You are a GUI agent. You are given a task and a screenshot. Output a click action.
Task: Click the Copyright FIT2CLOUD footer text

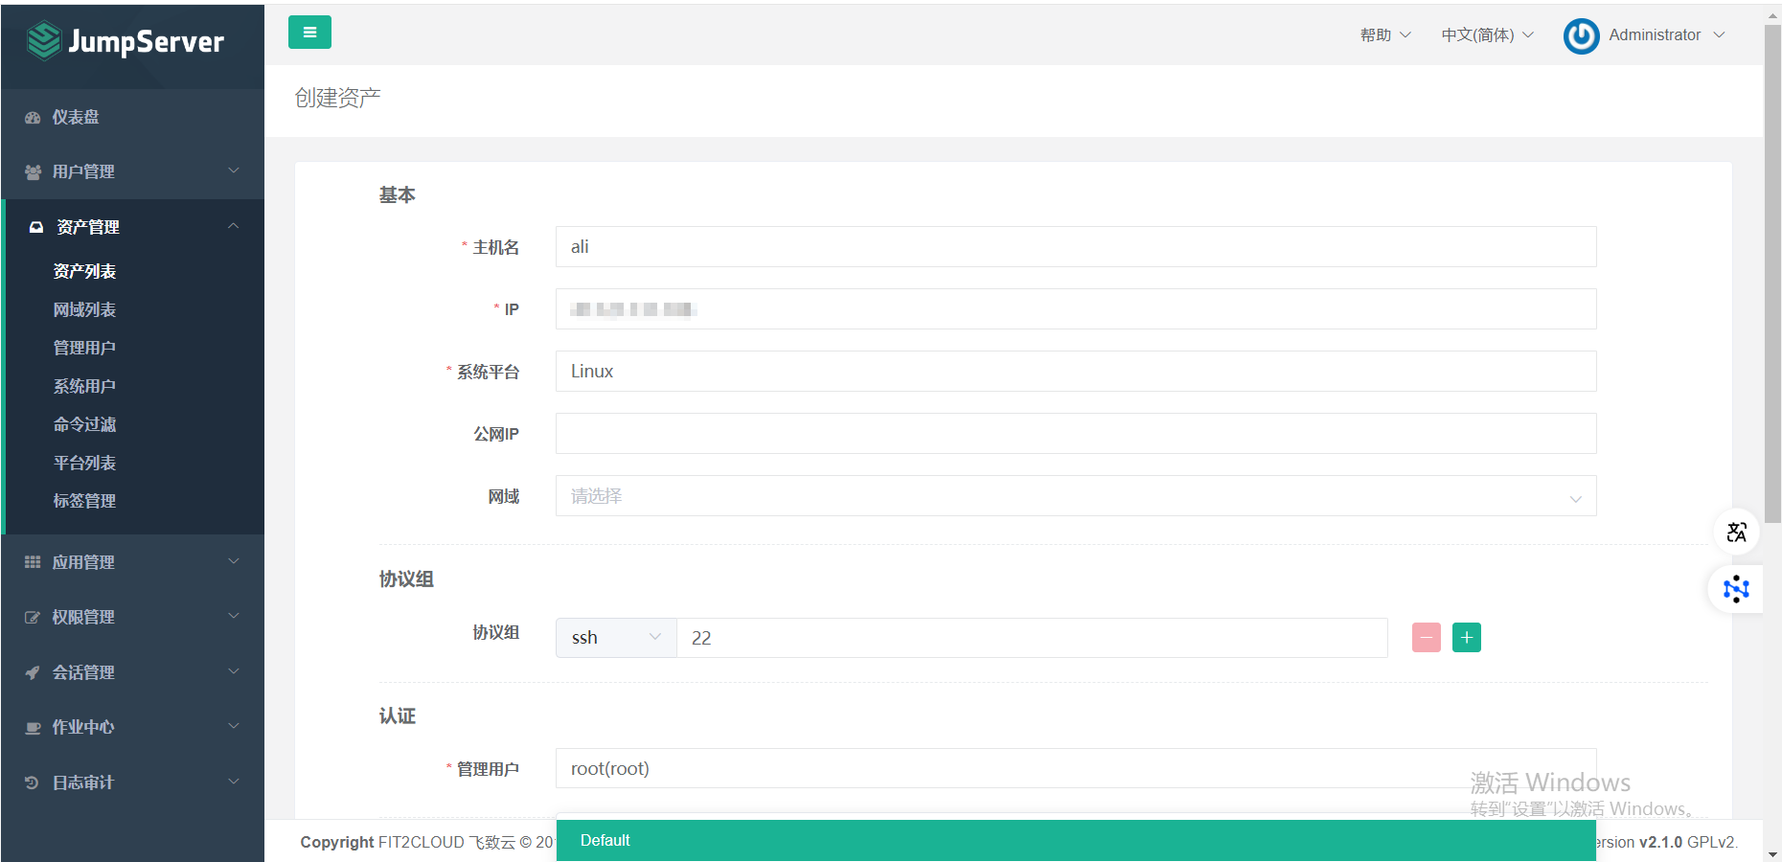(x=427, y=842)
